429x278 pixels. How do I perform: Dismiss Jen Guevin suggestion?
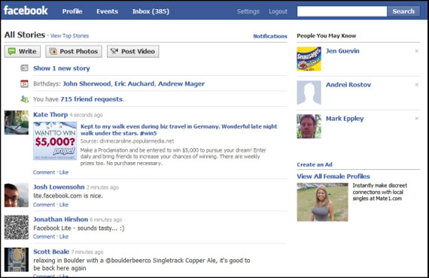pos(417,51)
